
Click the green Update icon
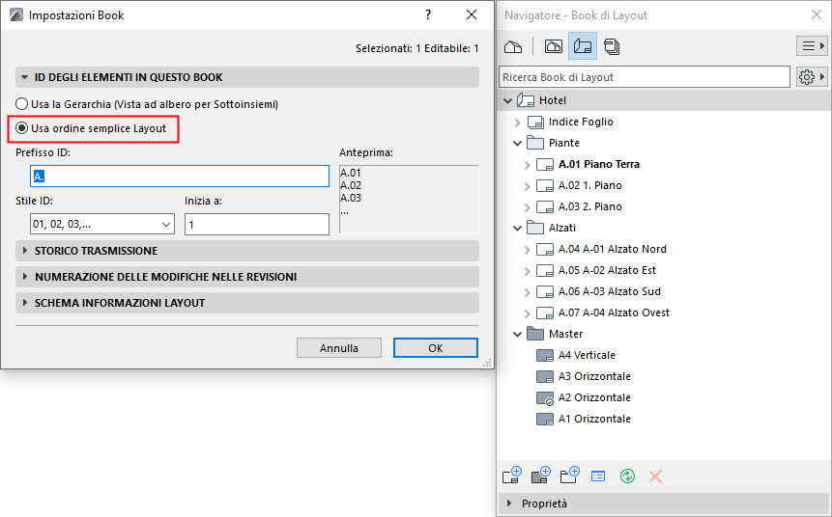[627, 476]
